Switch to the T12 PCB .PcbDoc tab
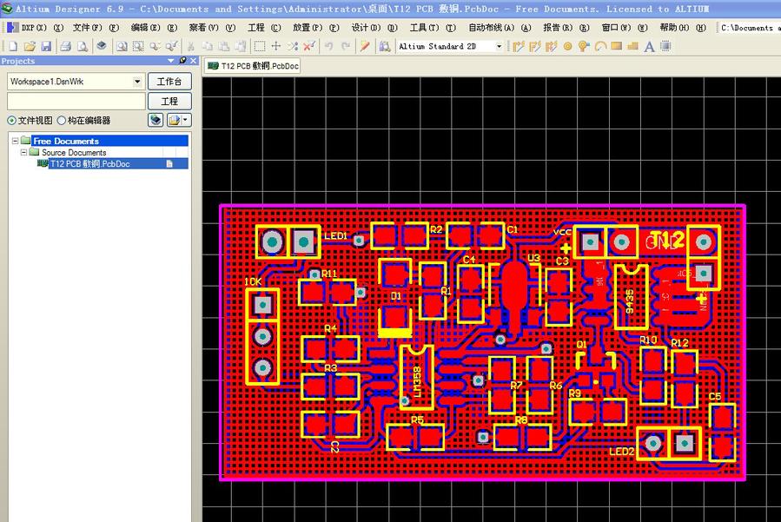 253,65
